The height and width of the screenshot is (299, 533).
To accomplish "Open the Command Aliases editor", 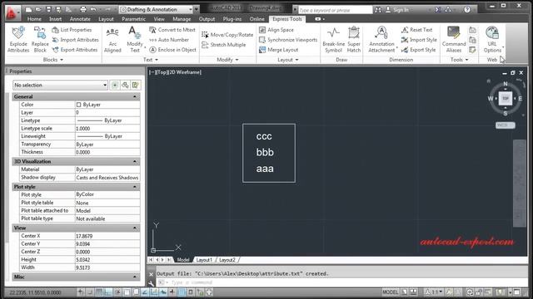I will coord(454,39).
